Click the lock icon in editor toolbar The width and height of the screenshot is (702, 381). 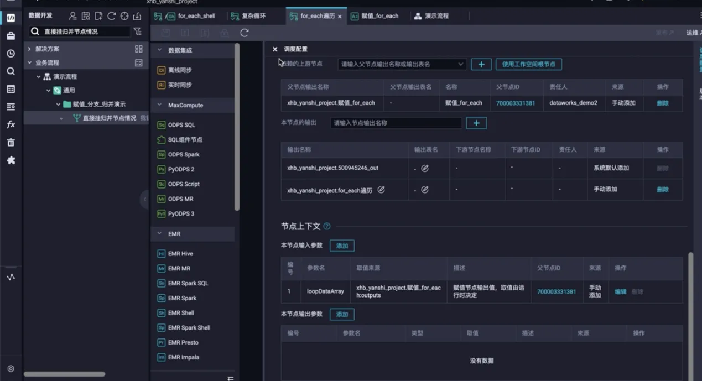point(225,33)
